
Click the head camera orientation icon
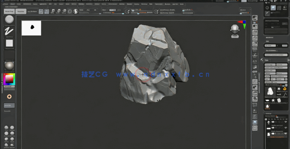click(x=235, y=31)
